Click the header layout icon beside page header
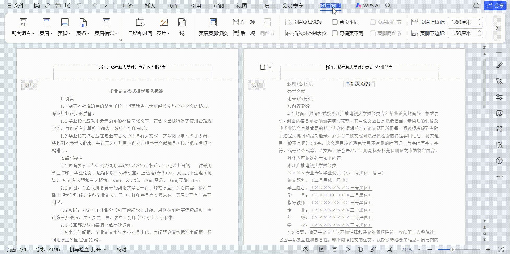The image size is (510, 254). click(x=262, y=67)
